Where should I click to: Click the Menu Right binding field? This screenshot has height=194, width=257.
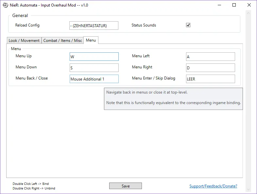tap(211, 68)
